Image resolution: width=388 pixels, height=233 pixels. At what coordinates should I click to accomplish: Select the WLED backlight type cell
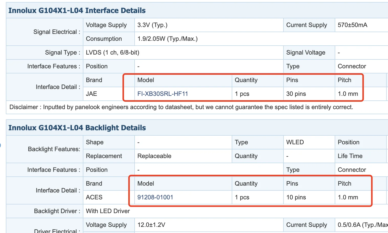[x=295, y=142]
